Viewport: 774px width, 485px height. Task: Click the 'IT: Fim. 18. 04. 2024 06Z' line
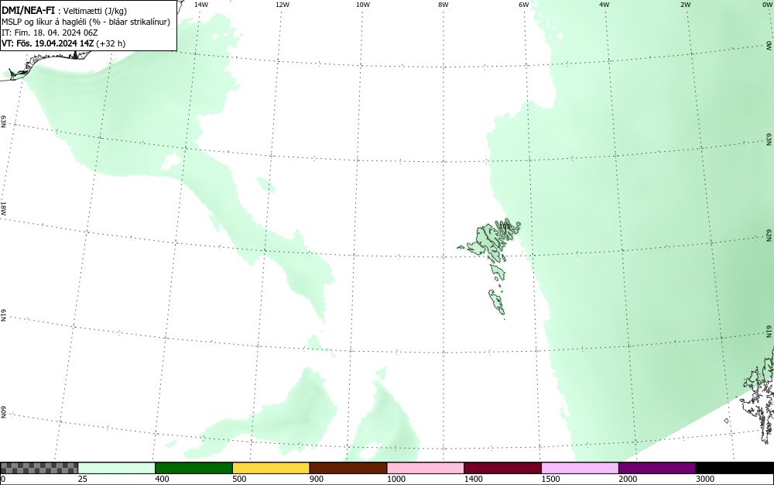(50, 33)
